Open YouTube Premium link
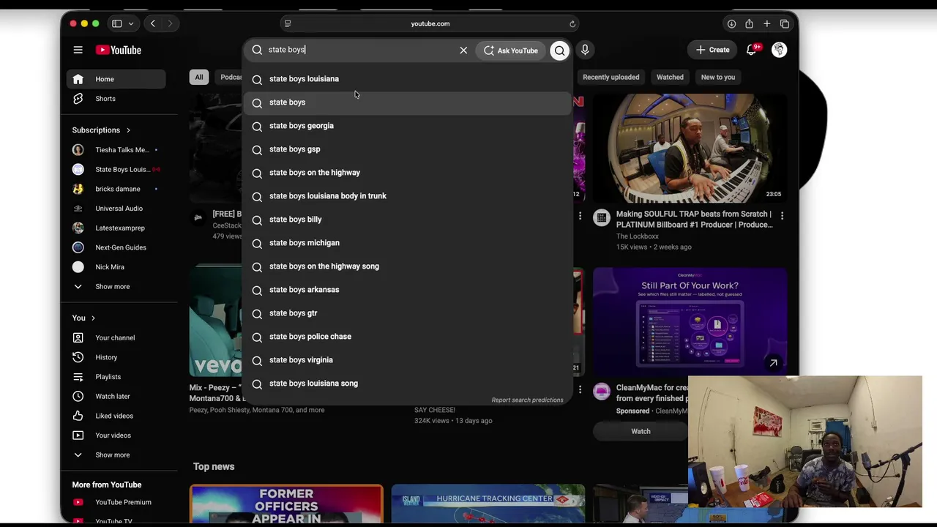The width and height of the screenshot is (937, 527). tap(116, 502)
